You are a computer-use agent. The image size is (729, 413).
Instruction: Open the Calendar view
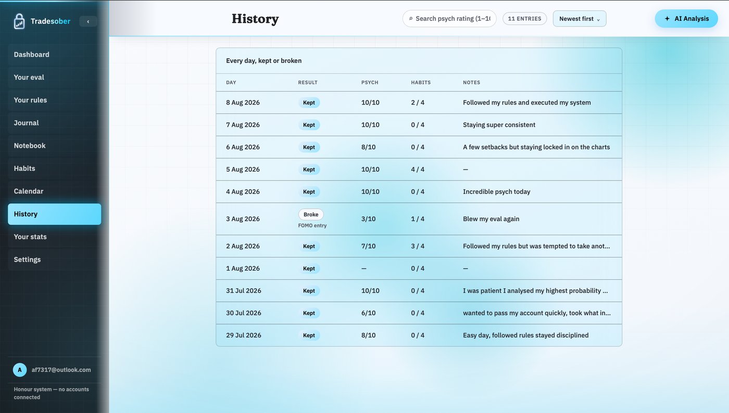coord(55,191)
